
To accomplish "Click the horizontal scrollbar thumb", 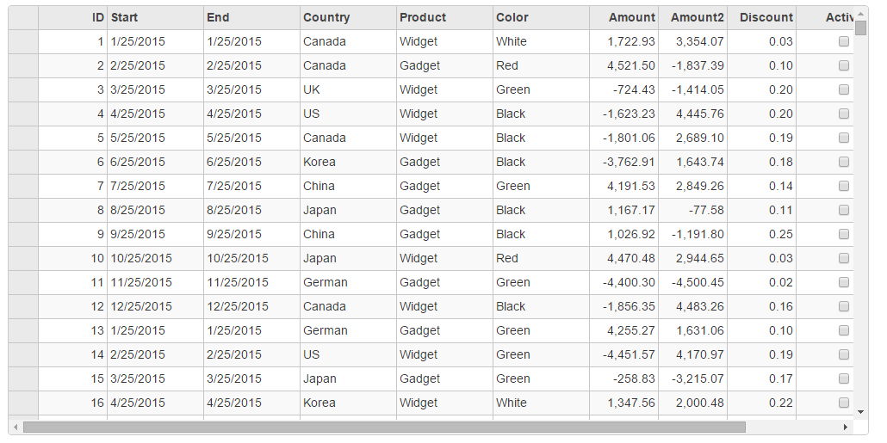I will [384, 428].
